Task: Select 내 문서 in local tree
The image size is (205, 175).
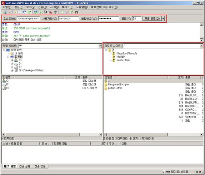Action: coord(19,53)
